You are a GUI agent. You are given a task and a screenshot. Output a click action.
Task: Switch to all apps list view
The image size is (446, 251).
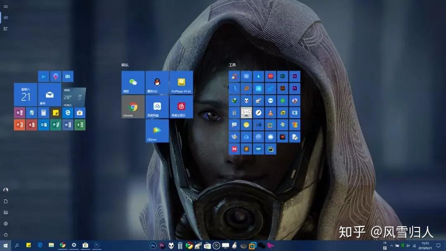coord(6,29)
